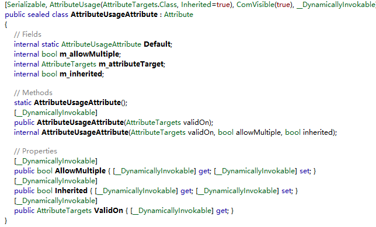Open the Attribute base class link

point(179,15)
